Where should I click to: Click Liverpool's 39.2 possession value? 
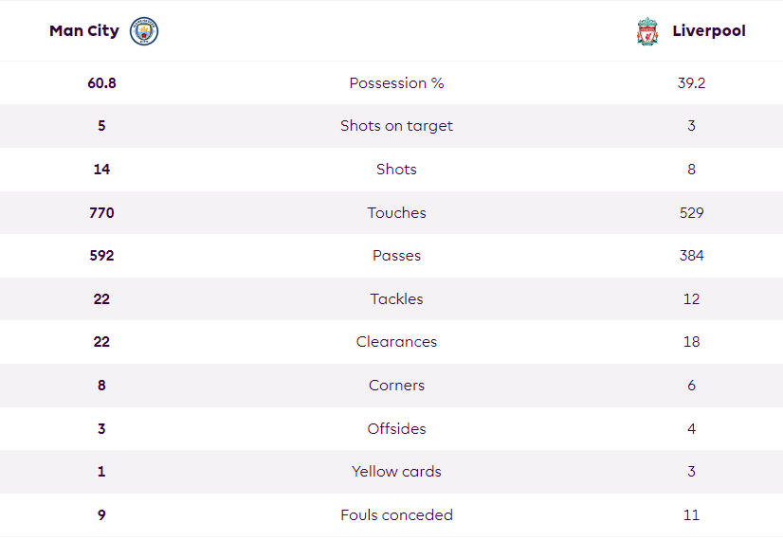[x=691, y=82]
